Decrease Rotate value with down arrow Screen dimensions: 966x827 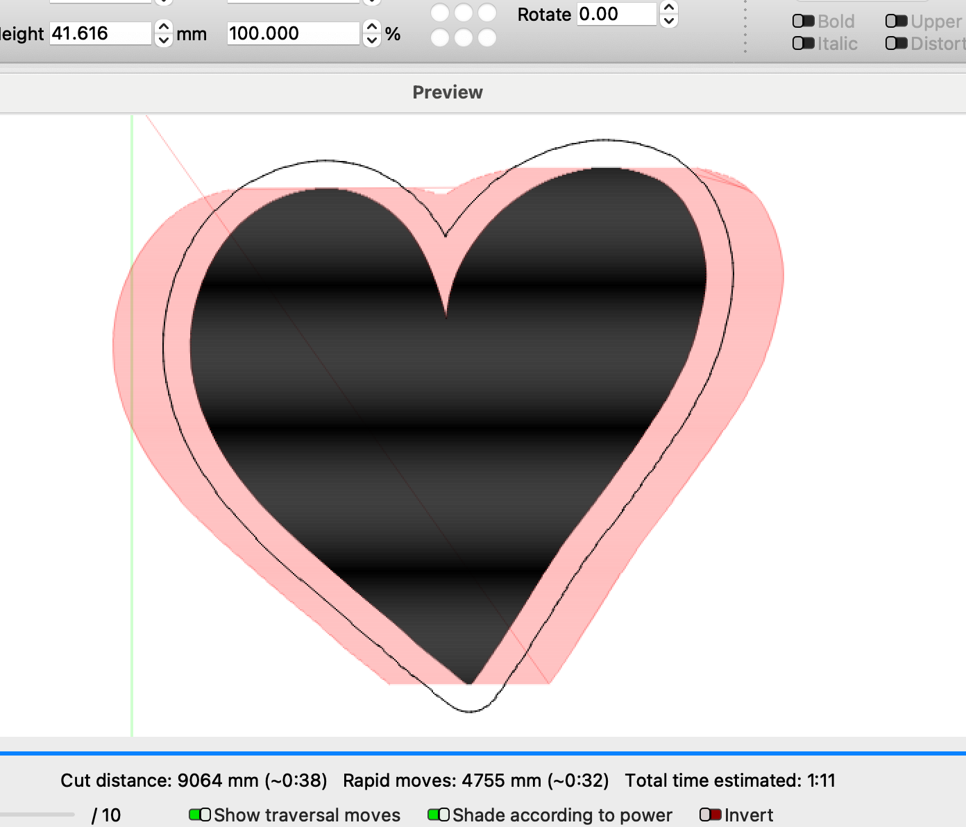[x=668, y=20]
